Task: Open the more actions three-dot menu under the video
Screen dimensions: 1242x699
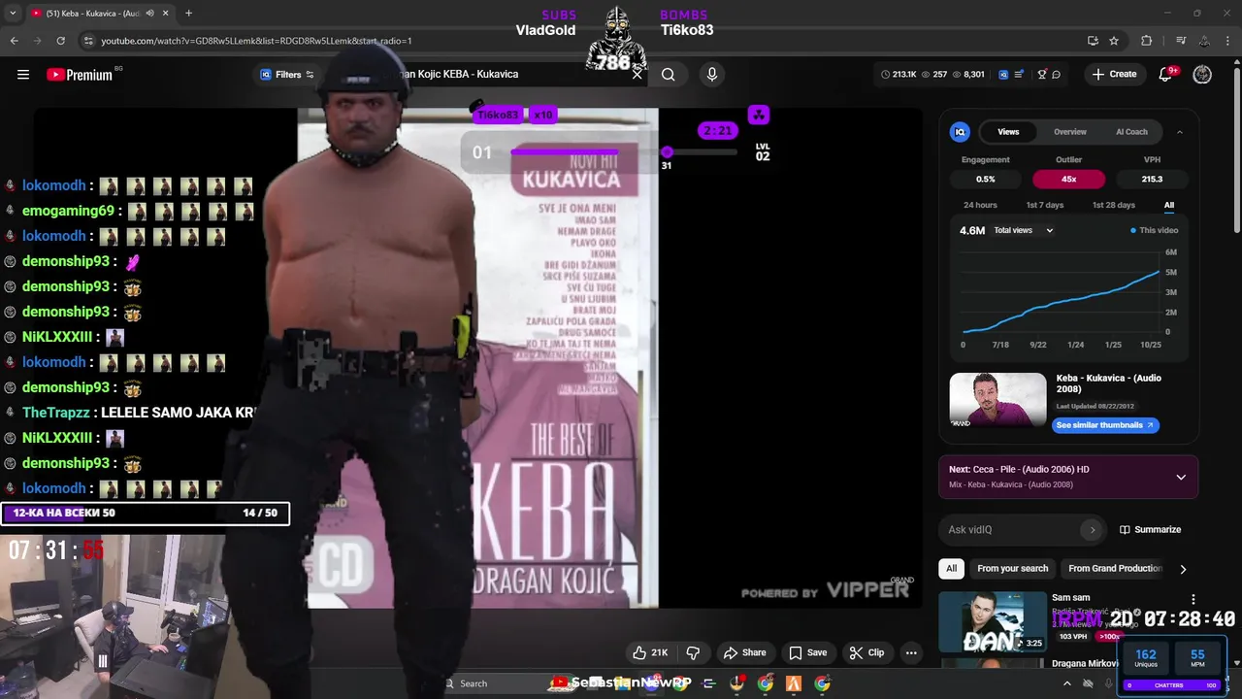Action: click(x=911, y=652)
